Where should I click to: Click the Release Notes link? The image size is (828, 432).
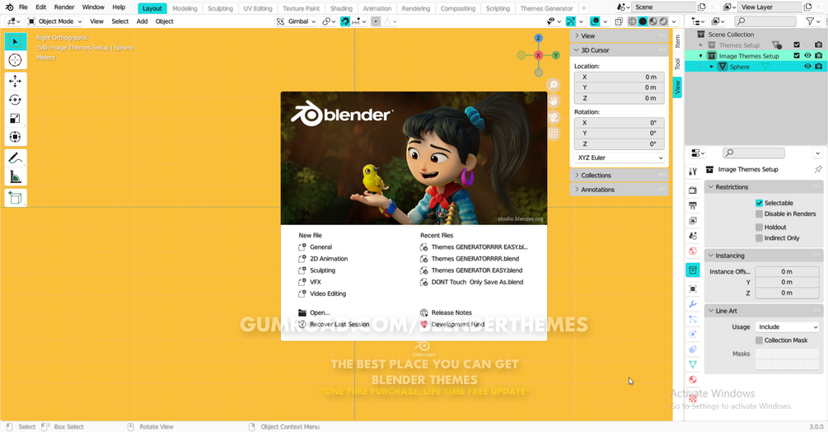pos(447,312)
